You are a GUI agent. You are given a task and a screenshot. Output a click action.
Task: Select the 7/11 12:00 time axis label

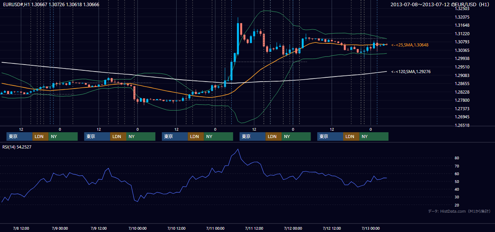pyautogui.click(x=254, y=228)
